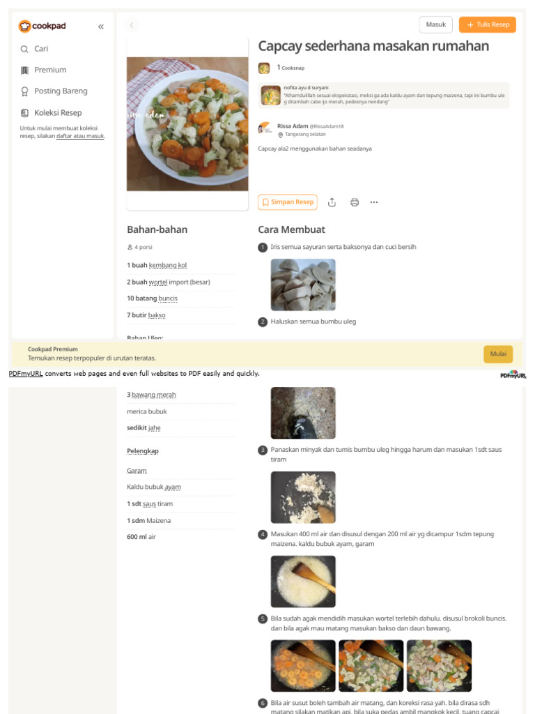
Task: Click the Cookpad logo
Action: click(42, 26)
